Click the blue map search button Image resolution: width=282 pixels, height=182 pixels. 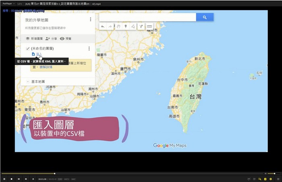click(205, 17)
